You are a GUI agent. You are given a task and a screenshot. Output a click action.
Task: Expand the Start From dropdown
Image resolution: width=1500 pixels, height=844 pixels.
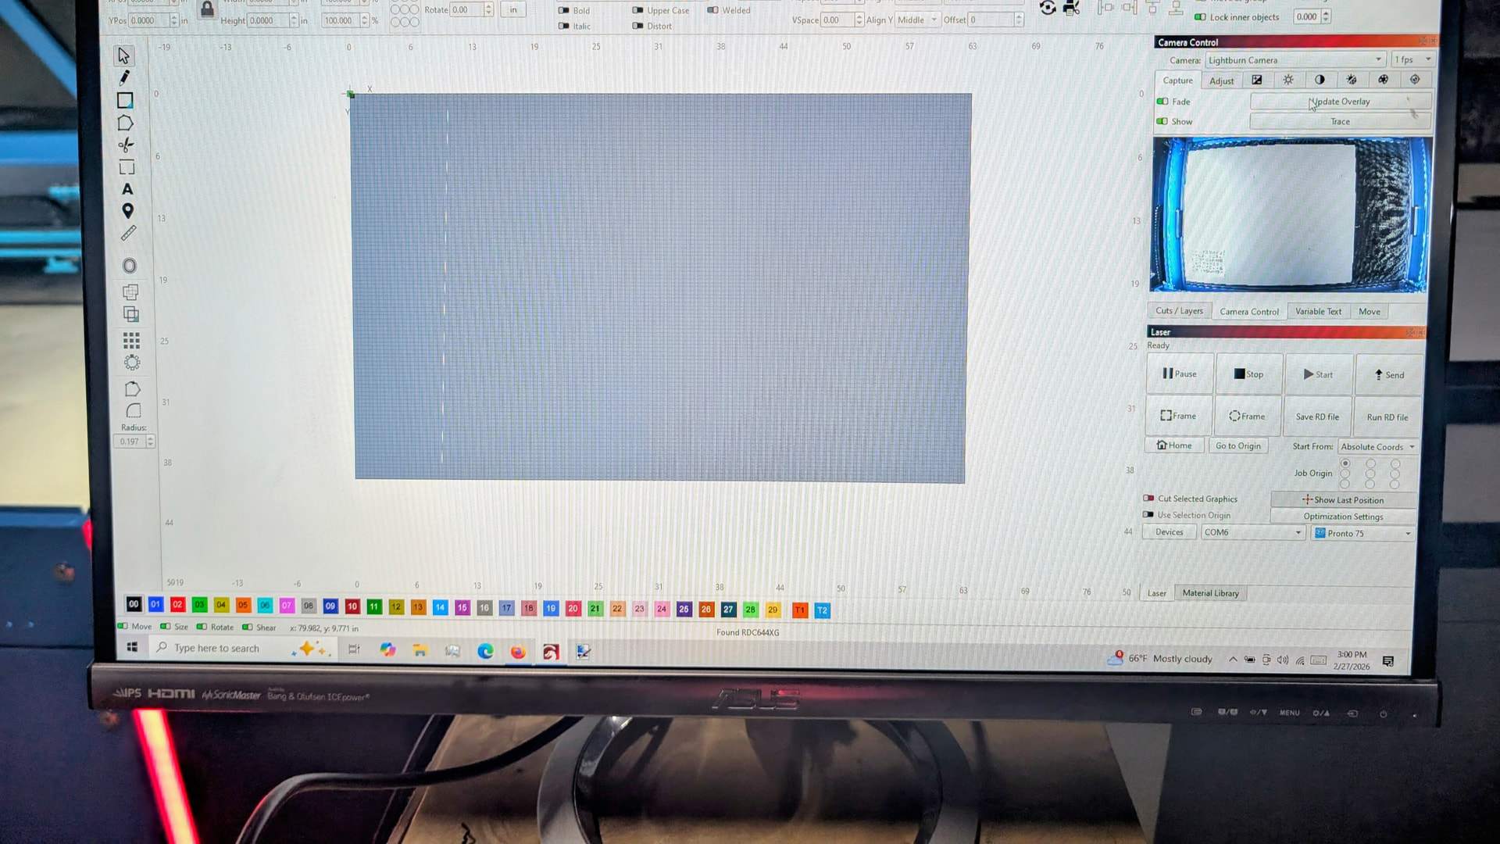[1377, 447]
